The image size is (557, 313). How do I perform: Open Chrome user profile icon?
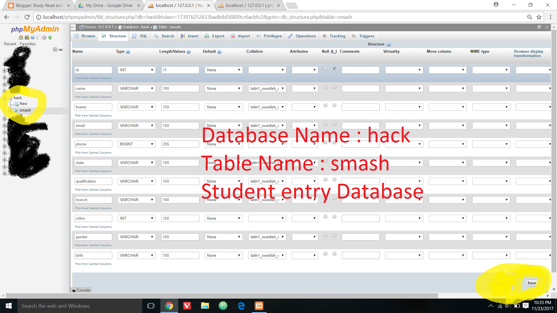pyautogui.click(x=496, y=5)
